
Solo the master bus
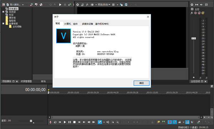tap(203, 13)
